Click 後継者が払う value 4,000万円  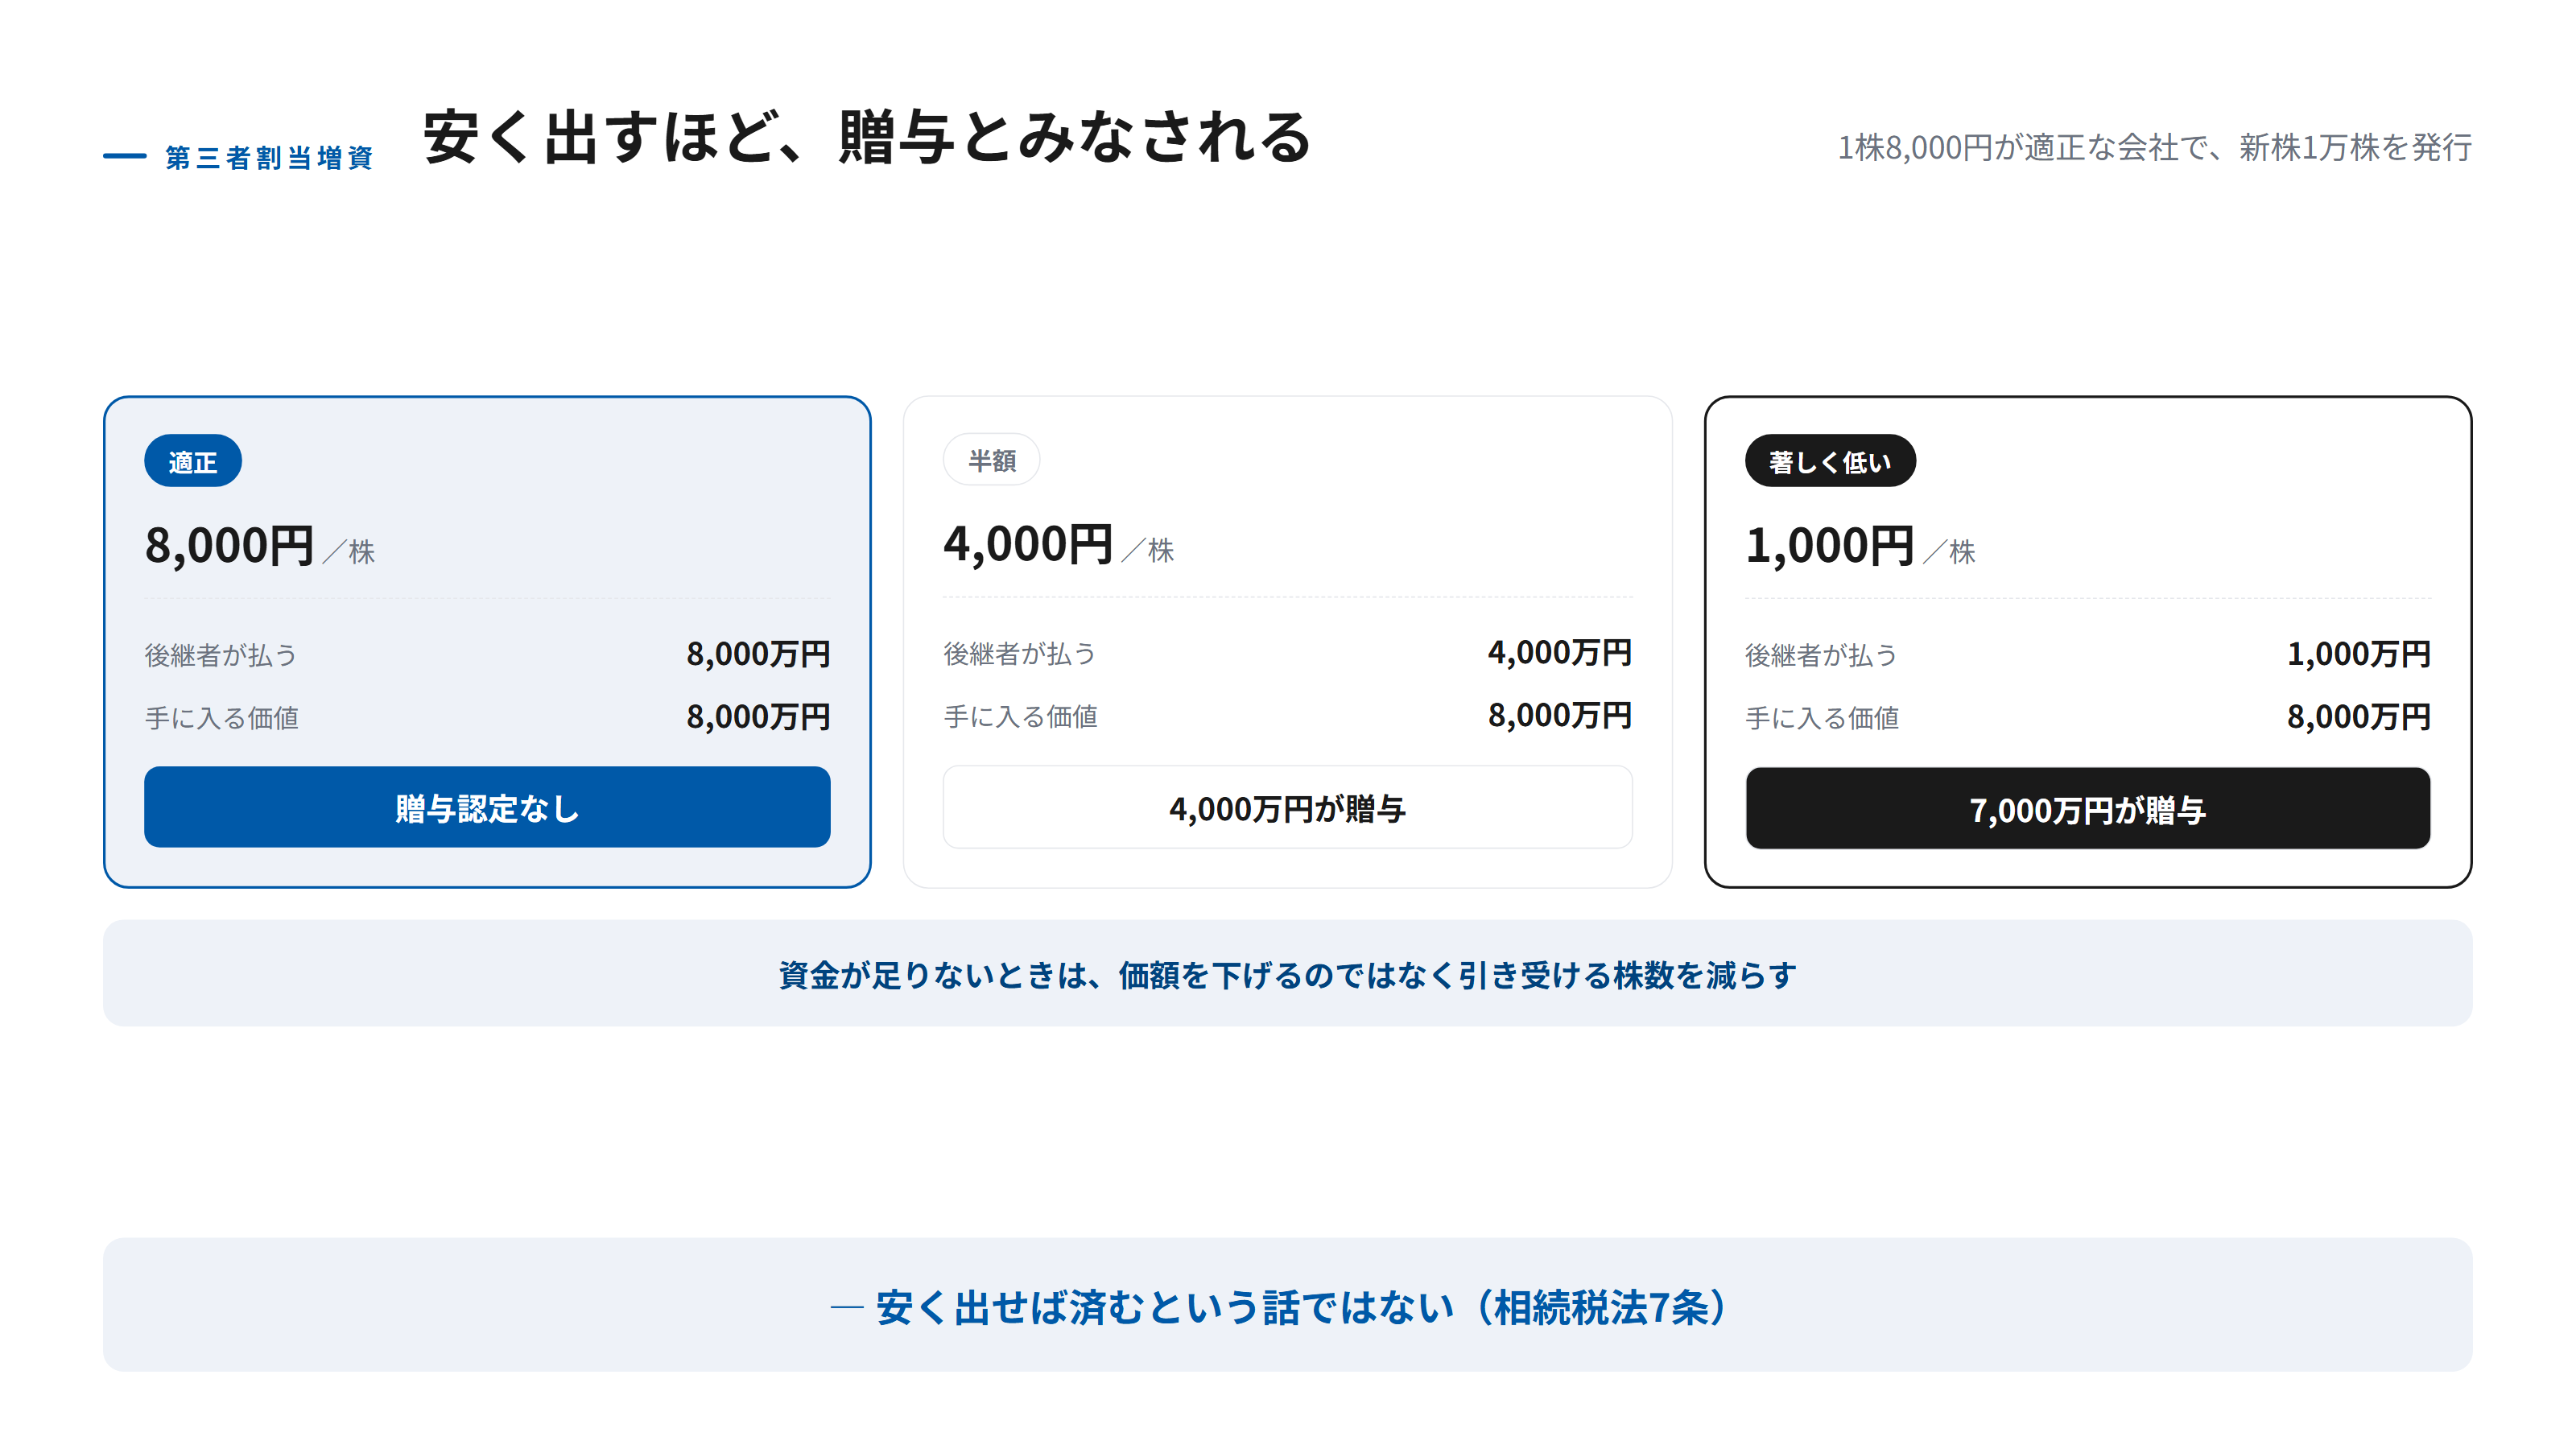click(1559, 653)
